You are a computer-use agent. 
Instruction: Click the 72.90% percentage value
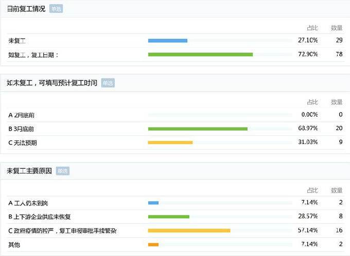[308, 54]
